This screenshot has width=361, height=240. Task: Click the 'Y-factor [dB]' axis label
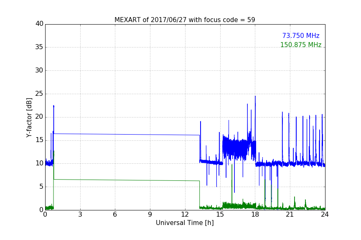click(x=29, y=117)
